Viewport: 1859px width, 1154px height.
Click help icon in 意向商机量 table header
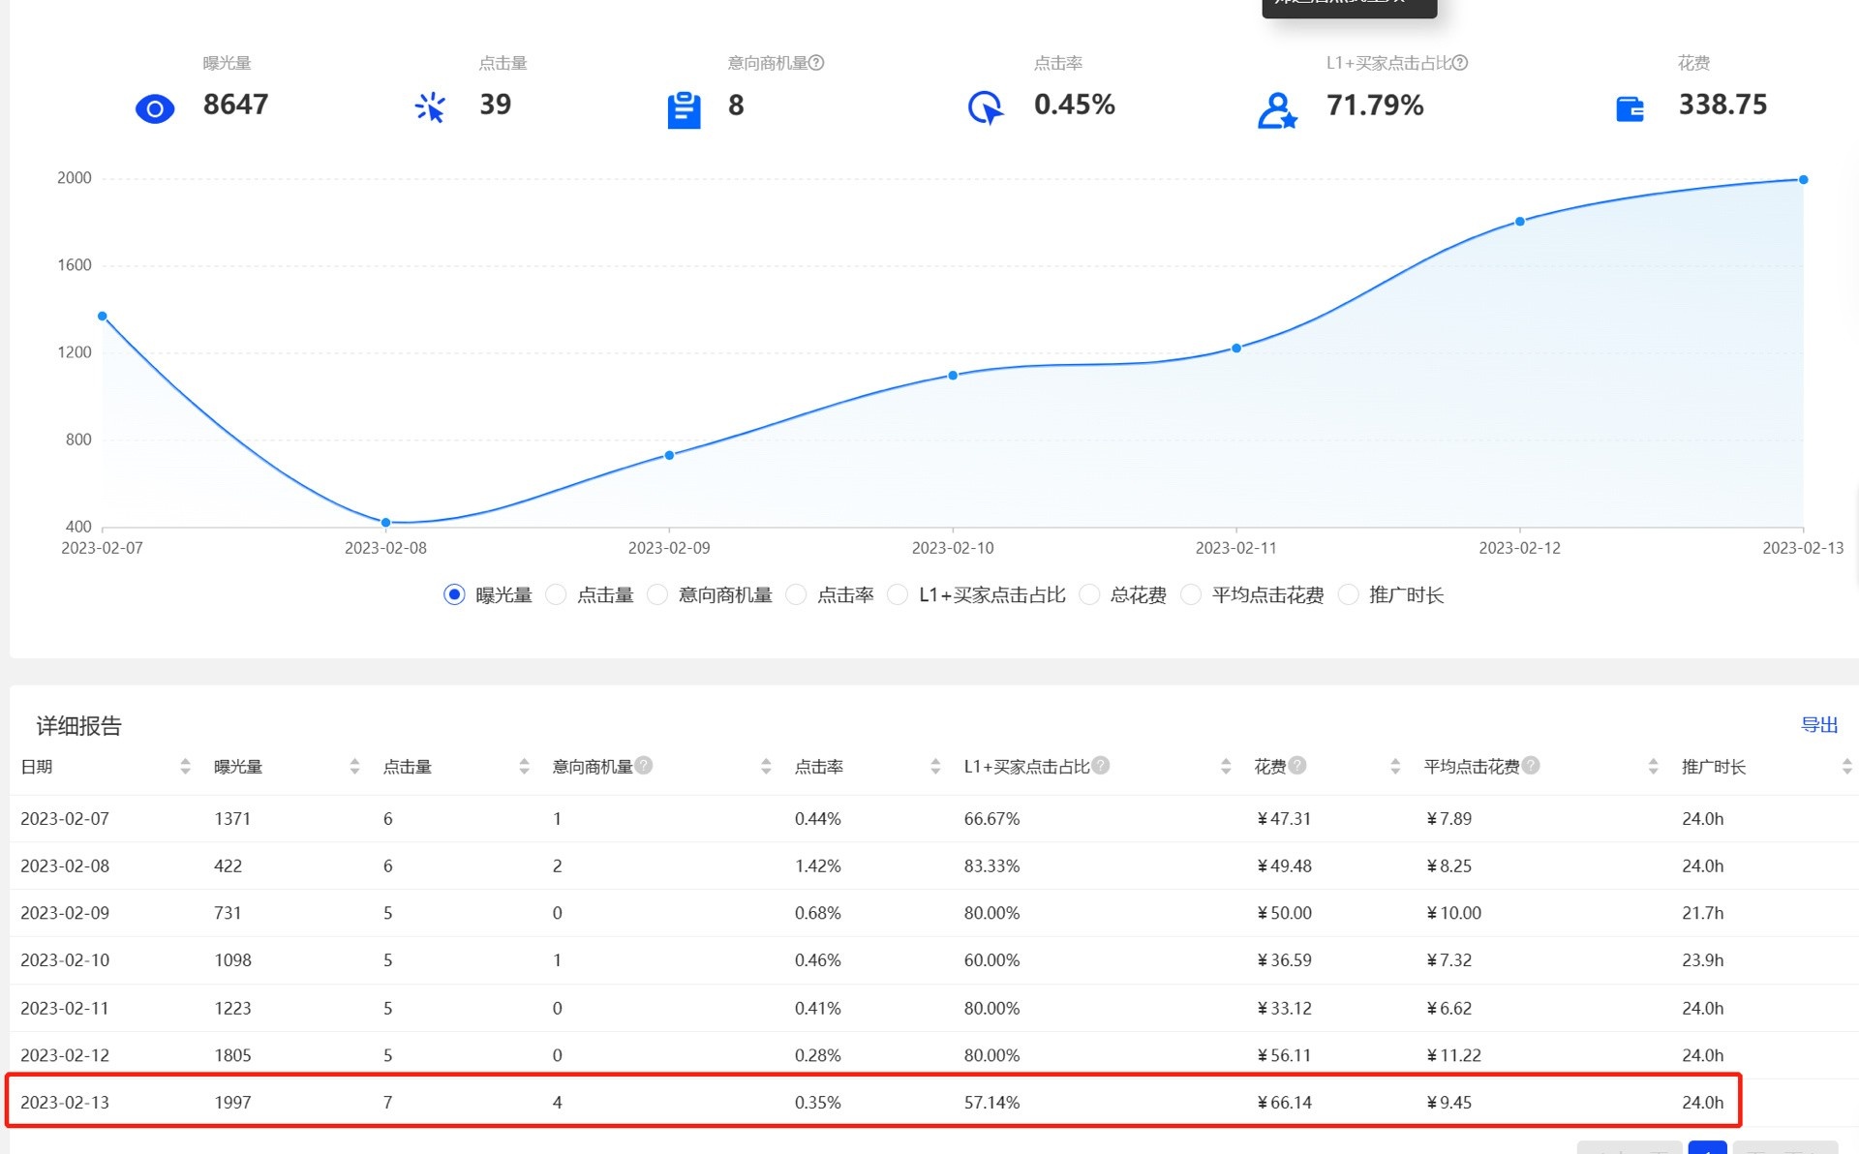(x=644, y=765)
